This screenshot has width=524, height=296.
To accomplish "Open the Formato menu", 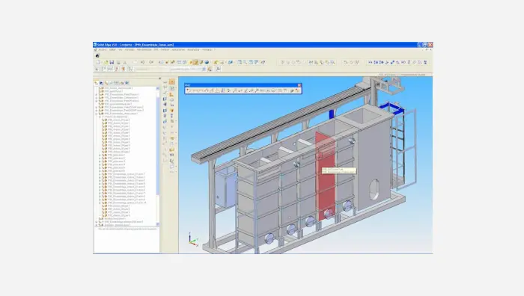I will [130, 50].
